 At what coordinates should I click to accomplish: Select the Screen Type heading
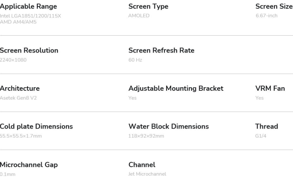click(148, 6)
